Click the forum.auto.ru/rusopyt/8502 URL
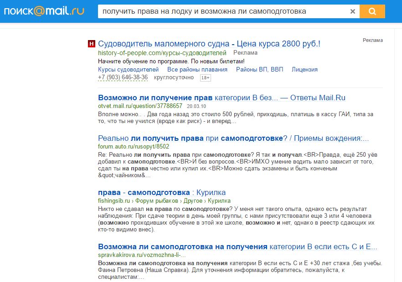Screen dimensions: 402x282 coord(133,147)
